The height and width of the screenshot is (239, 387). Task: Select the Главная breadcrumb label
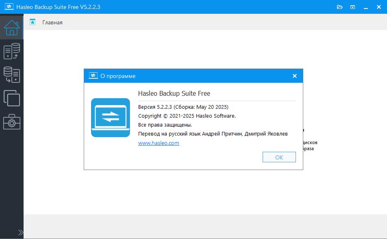(x=52, y=22)
